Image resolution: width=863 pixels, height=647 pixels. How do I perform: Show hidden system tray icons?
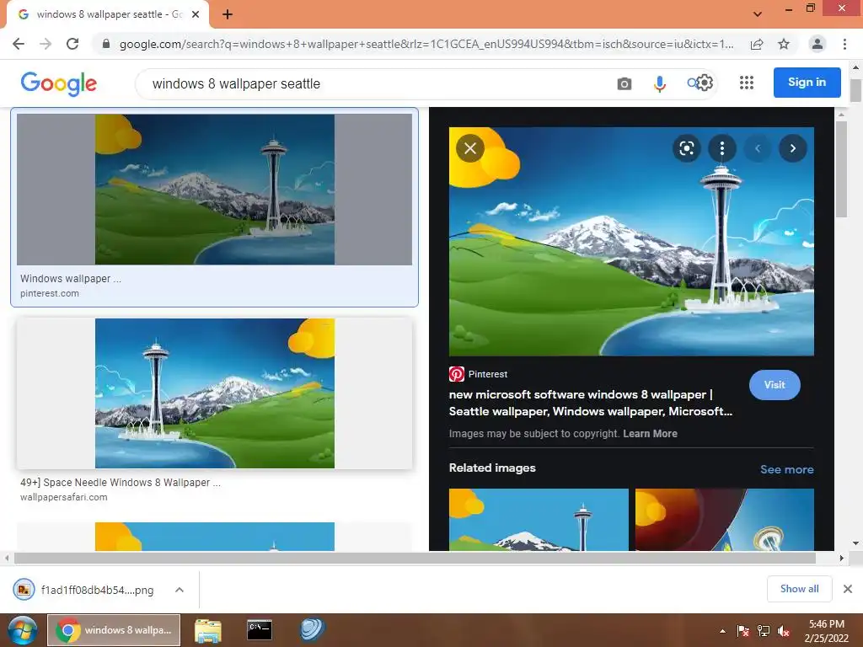pos(722,631)
